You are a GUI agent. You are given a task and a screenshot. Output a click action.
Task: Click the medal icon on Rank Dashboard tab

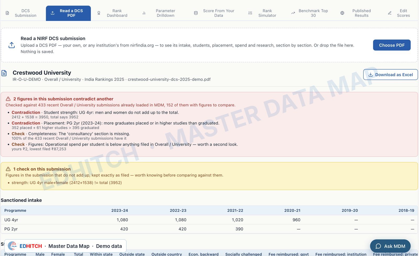99,13
